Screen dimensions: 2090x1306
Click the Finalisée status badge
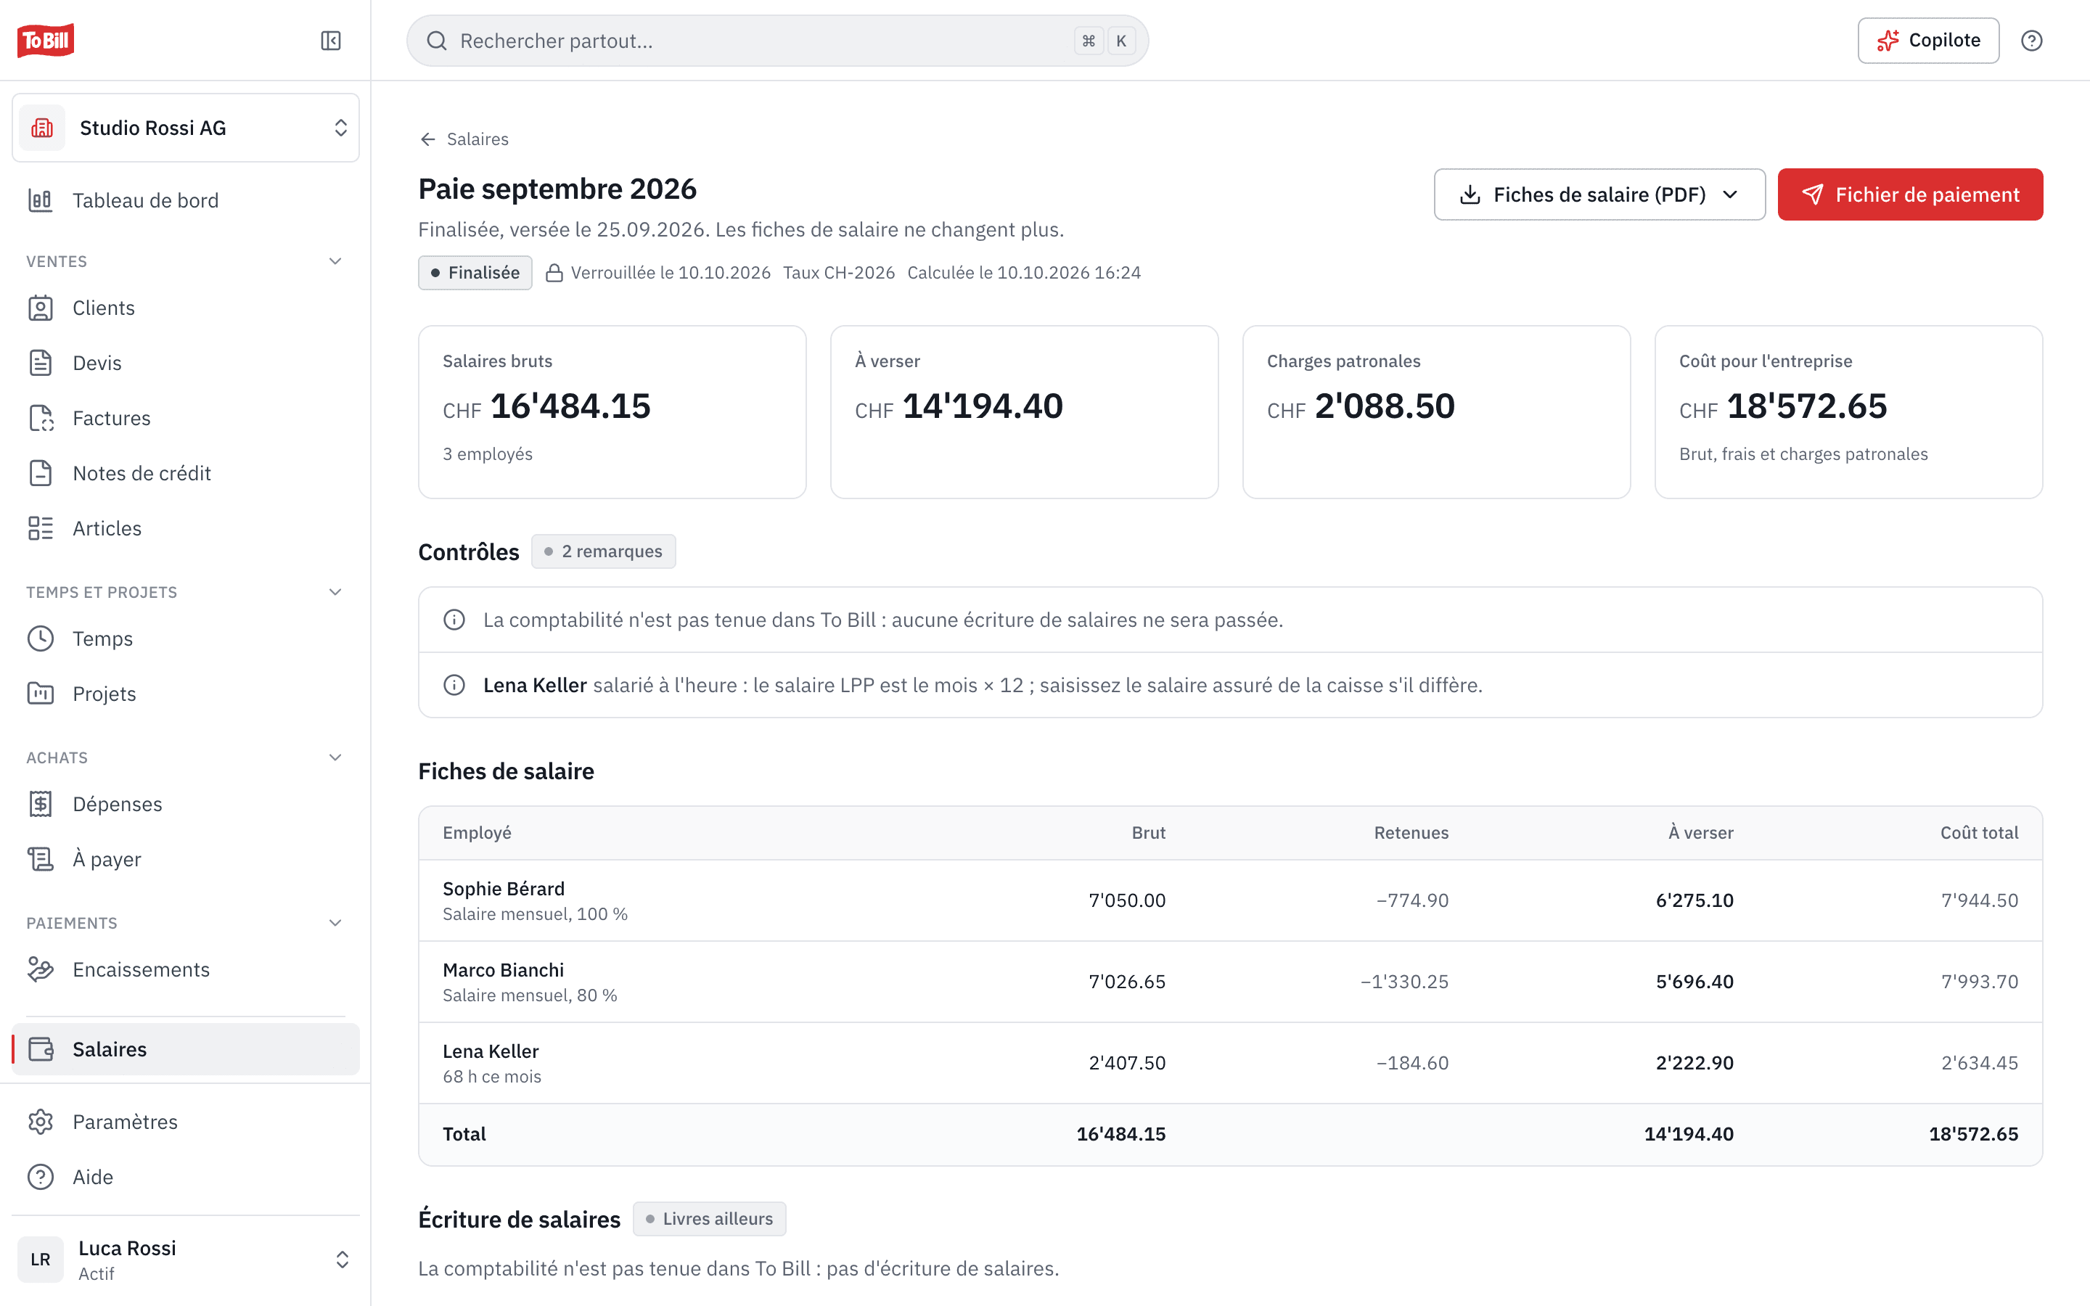click(475, 273)
